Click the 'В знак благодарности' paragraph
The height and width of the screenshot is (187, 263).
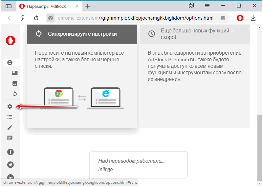pyautogui.click(x=195, y=66)
